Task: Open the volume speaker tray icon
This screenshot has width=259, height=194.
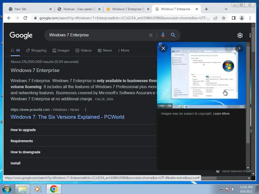Action: (233, 189)
